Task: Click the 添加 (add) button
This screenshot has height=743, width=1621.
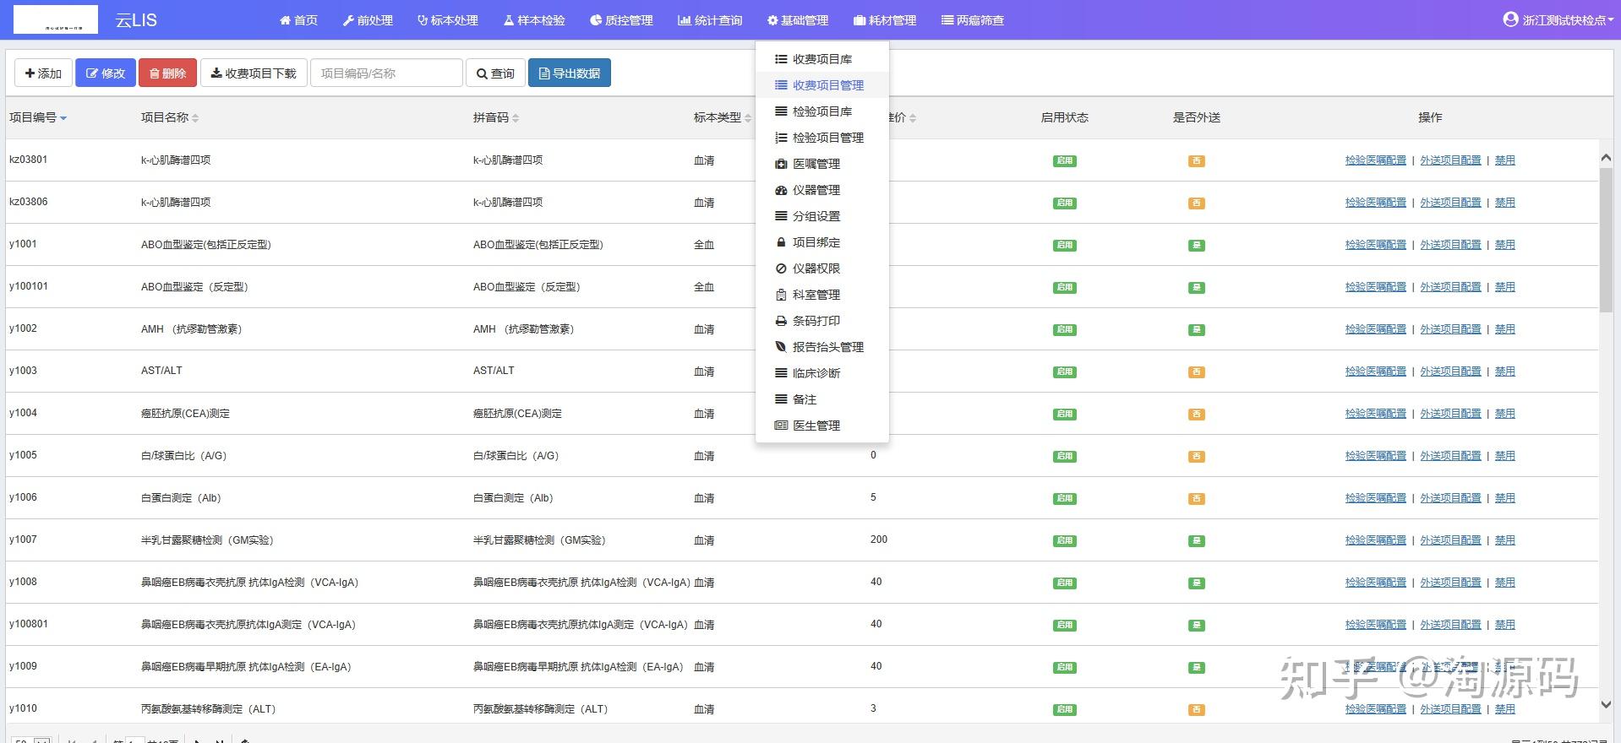Action: 43,73
